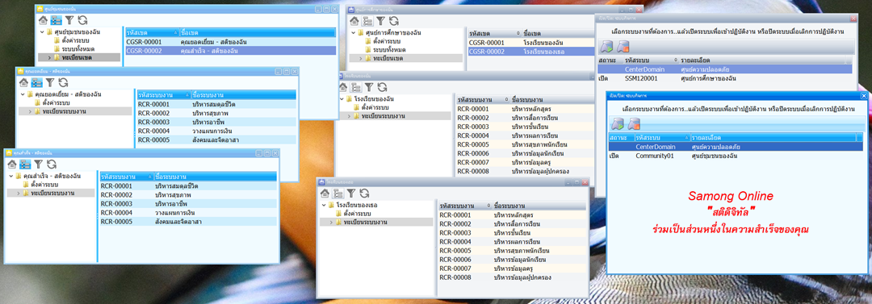Select SSM120001 ศูนย์การศึกษาของฉัน row
Screen dimensions: 872x304
(x=725, y=79)
